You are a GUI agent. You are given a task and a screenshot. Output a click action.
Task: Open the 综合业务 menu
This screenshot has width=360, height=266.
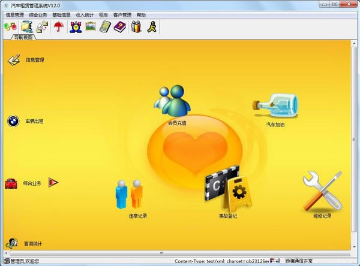[38, 15]
